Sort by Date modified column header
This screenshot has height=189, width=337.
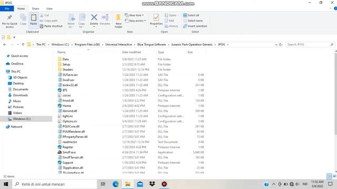pos(131,52)
